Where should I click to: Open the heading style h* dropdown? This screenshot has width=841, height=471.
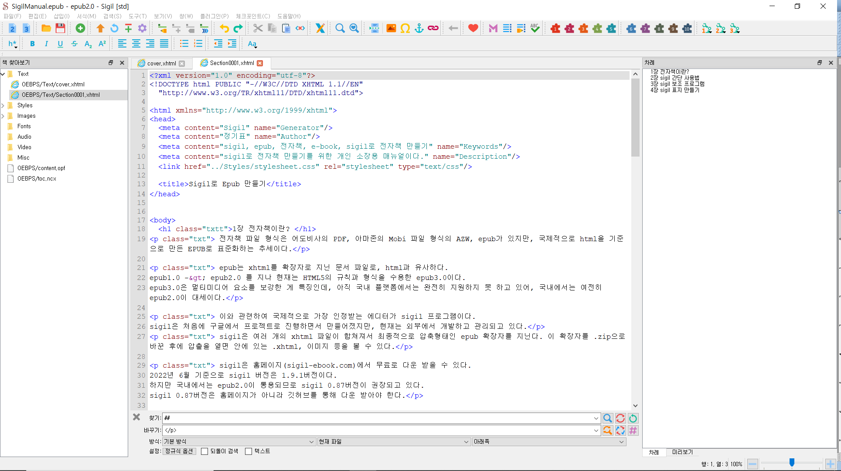13,44
